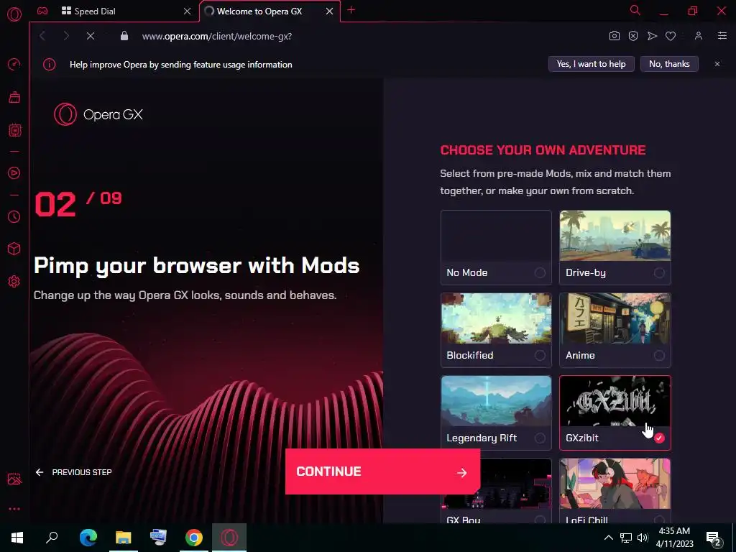
Task: Go forward with navigation arrow
Action: tap(66, 36)
